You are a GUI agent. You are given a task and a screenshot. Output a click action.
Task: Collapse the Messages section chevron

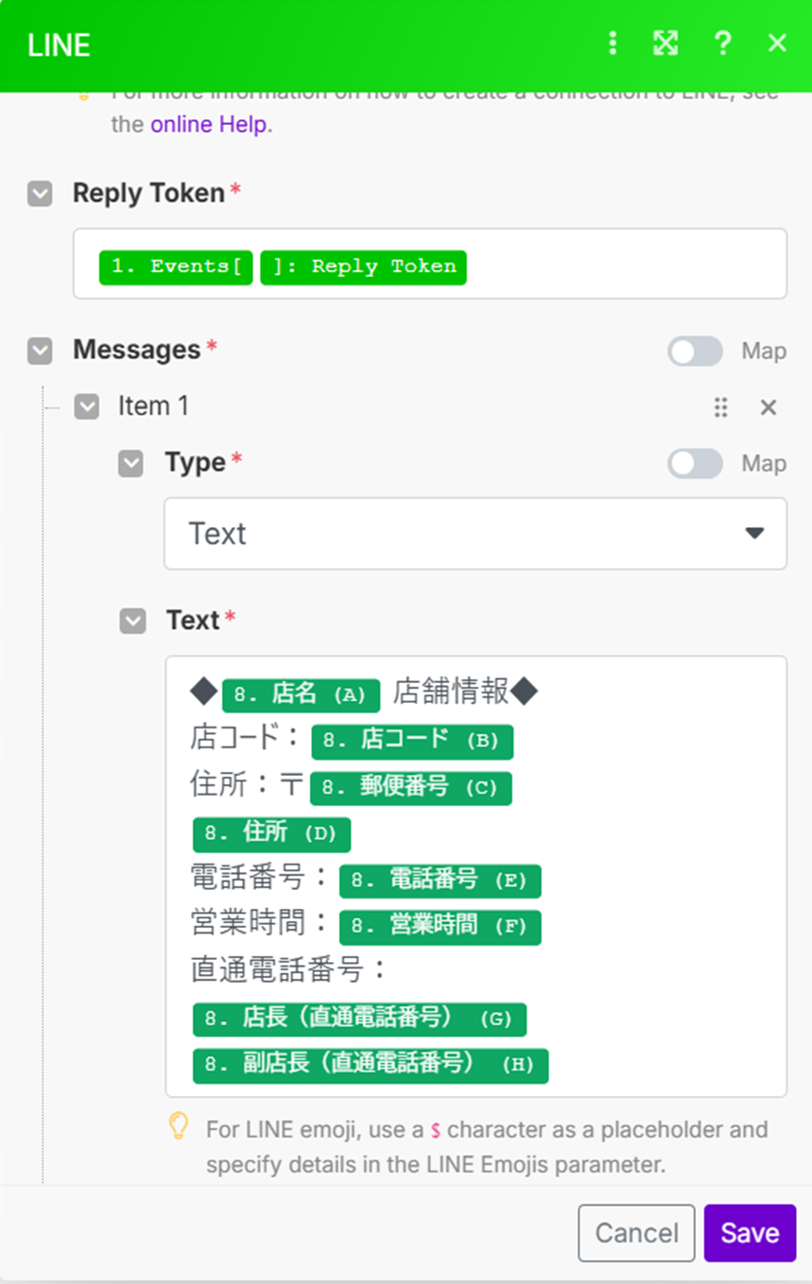(x=40, y=351)
